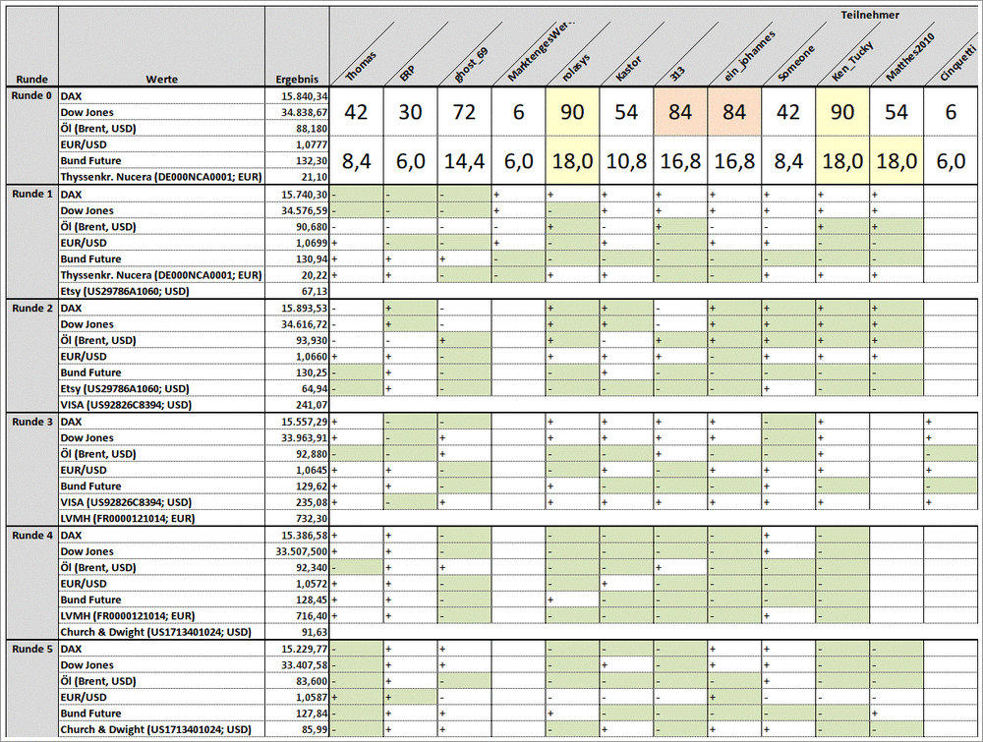Click the orange 84 cell under 313
Viewport: 983px width, 742px height.
[680, 112]
